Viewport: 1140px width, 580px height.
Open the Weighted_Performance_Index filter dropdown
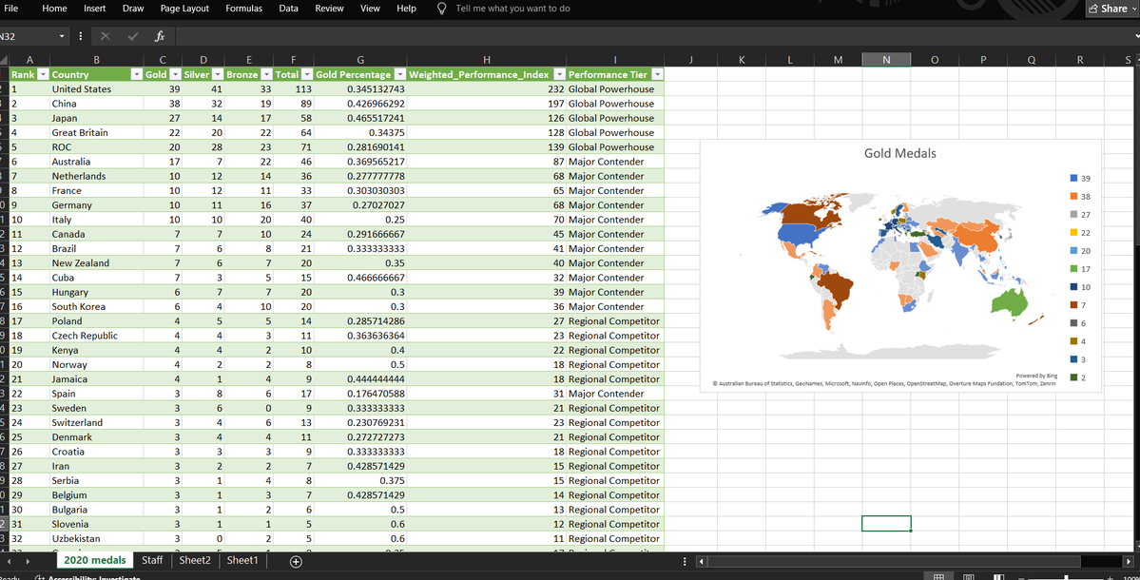[x=559, y=75]
